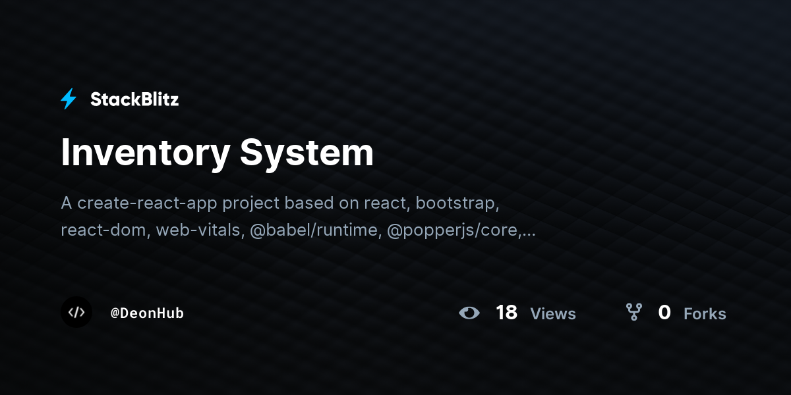
Task: Click the eye views icon
Action: click(469, 313)
